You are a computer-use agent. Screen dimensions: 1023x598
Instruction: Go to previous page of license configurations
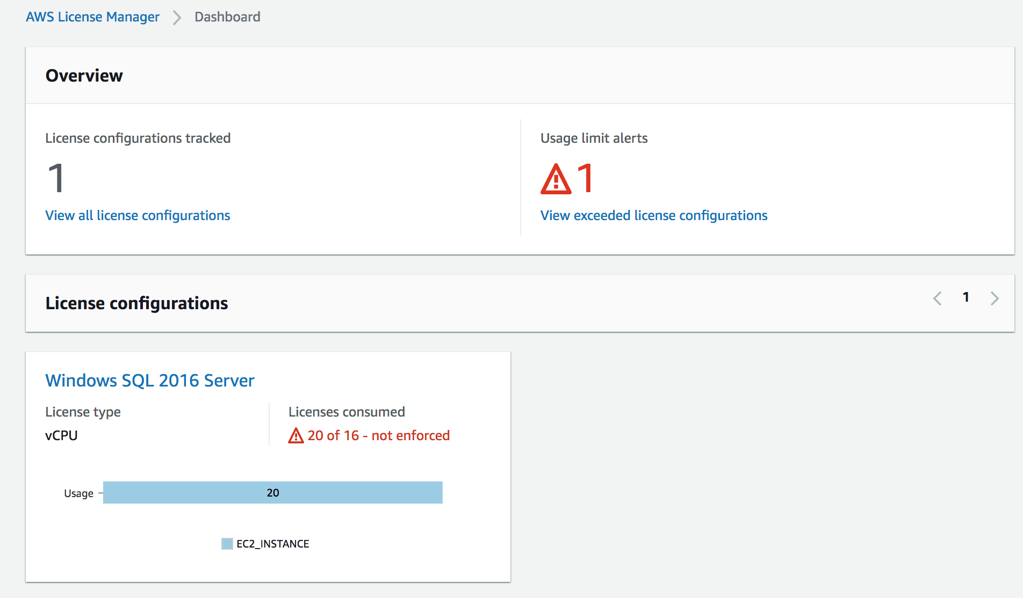tap(938, 298)
